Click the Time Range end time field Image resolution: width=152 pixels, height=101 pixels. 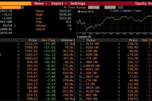click(x=110, y=7)
